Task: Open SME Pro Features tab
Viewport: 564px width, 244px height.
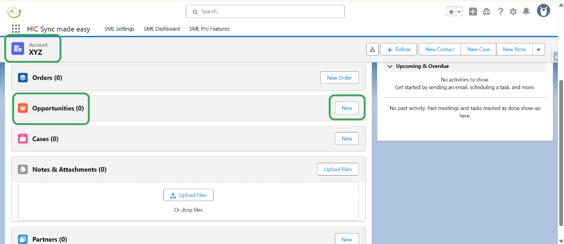Action: pyautogui.click(x=209, y=29)
